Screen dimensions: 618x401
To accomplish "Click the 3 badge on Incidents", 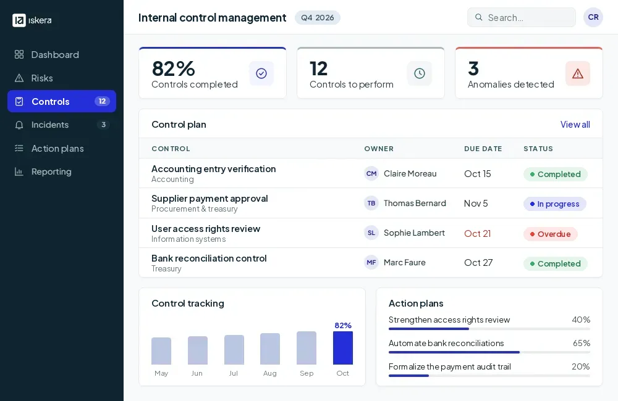I will 103,125.
